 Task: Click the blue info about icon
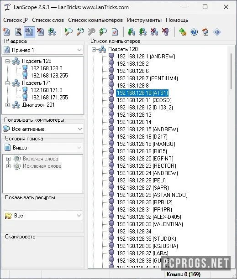point(217,32)
